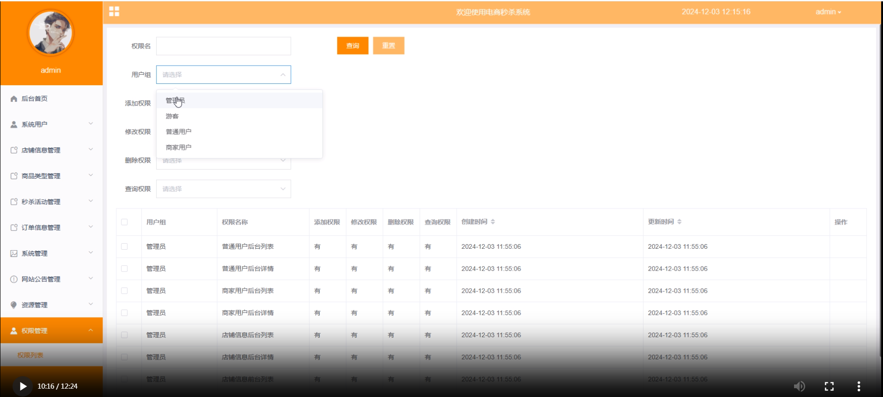This screenshot has height=397, width=883.
Task: Click the user icon beside 权限管理
Action: coord(14,331)
